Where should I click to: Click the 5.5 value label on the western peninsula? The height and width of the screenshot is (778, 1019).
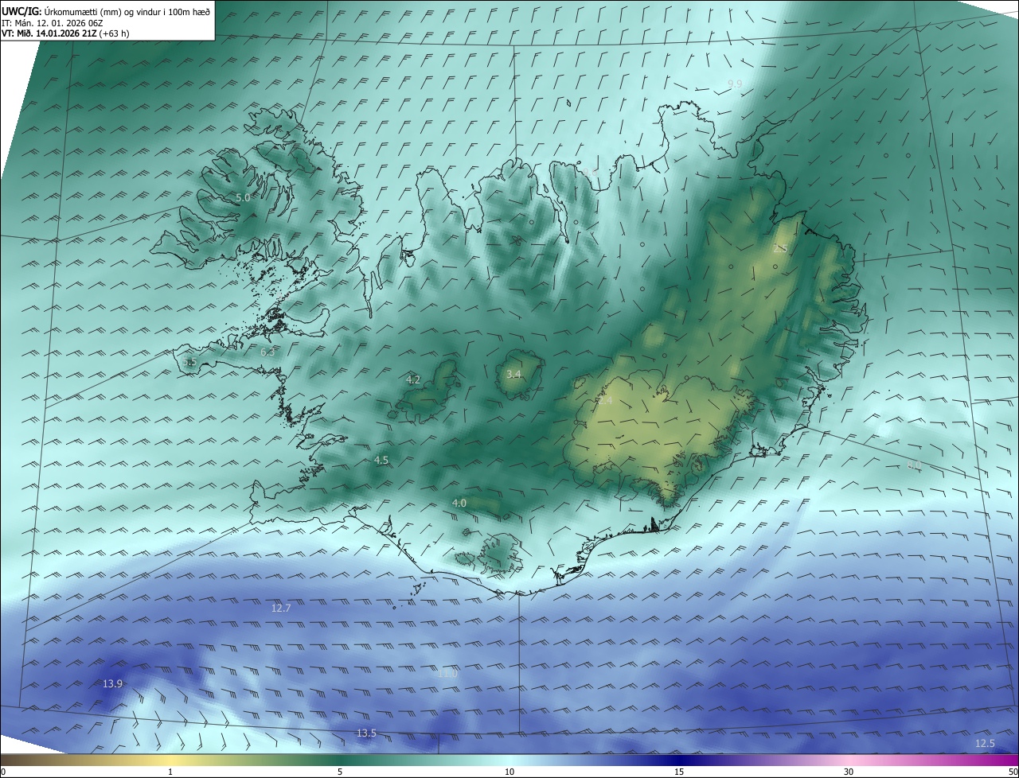(x=189, y=362)
